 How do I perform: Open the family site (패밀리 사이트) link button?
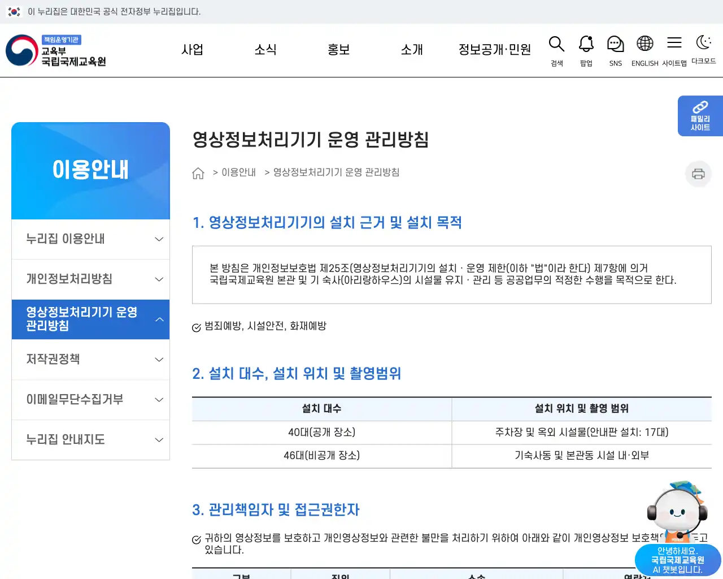point(700,116)
